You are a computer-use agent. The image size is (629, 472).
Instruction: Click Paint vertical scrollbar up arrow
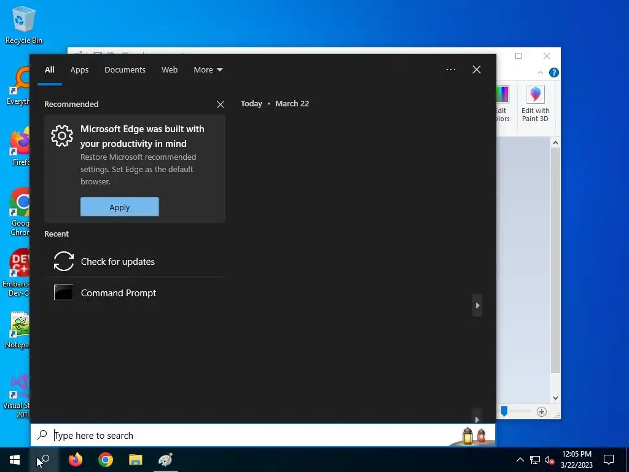click(x=555, y=143)
